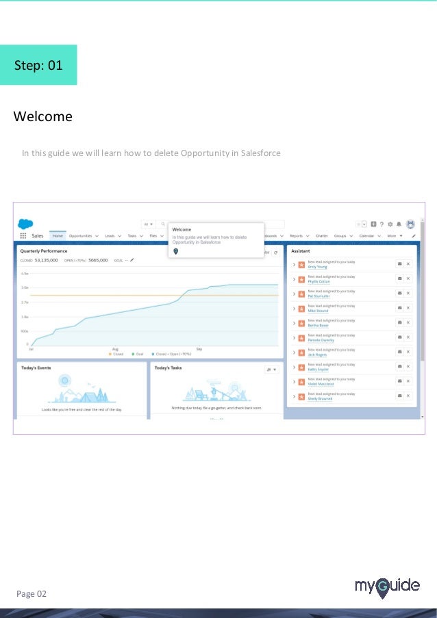Open the Groups tab dropdown arrow

coord(351,236)
